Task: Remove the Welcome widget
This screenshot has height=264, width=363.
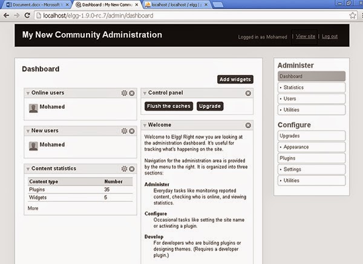Action: tap(248, 125)
